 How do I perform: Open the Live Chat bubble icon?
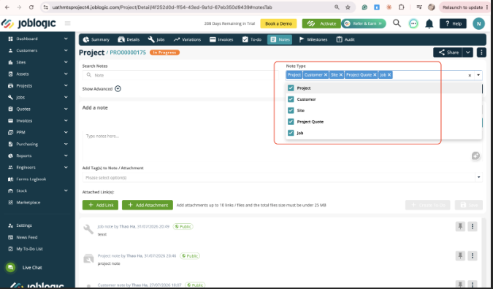point(10,267)
